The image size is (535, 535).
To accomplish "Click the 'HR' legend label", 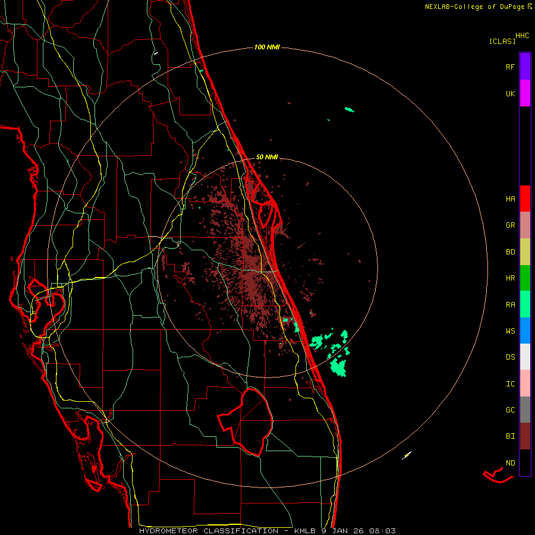I will [510, 278].
